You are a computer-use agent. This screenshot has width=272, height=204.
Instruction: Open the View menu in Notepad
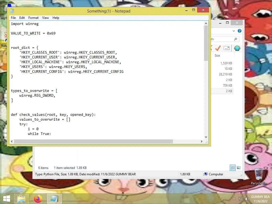pyautogui.click(x=45, y=18)
